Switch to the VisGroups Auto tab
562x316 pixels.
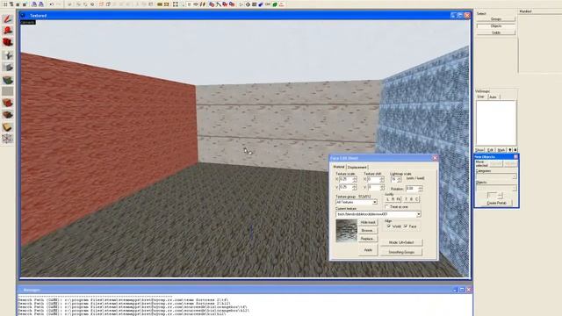click(x=493, y=97)
